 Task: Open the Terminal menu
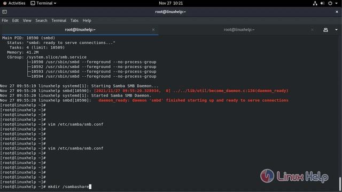pos(59,20)
